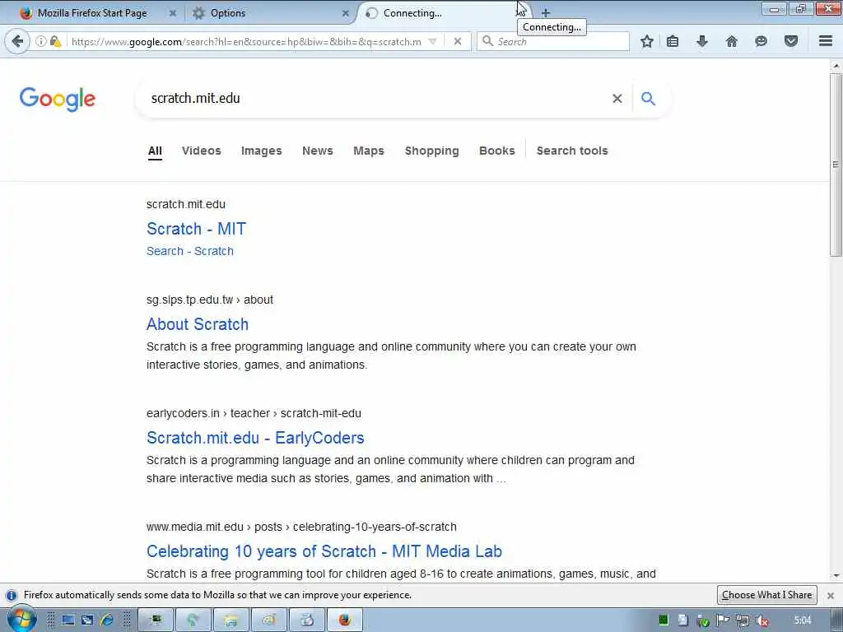Close the Mozilla Firefox Start Page tab
The width and height of the screenshot is (843, 632).
point(173,13)
